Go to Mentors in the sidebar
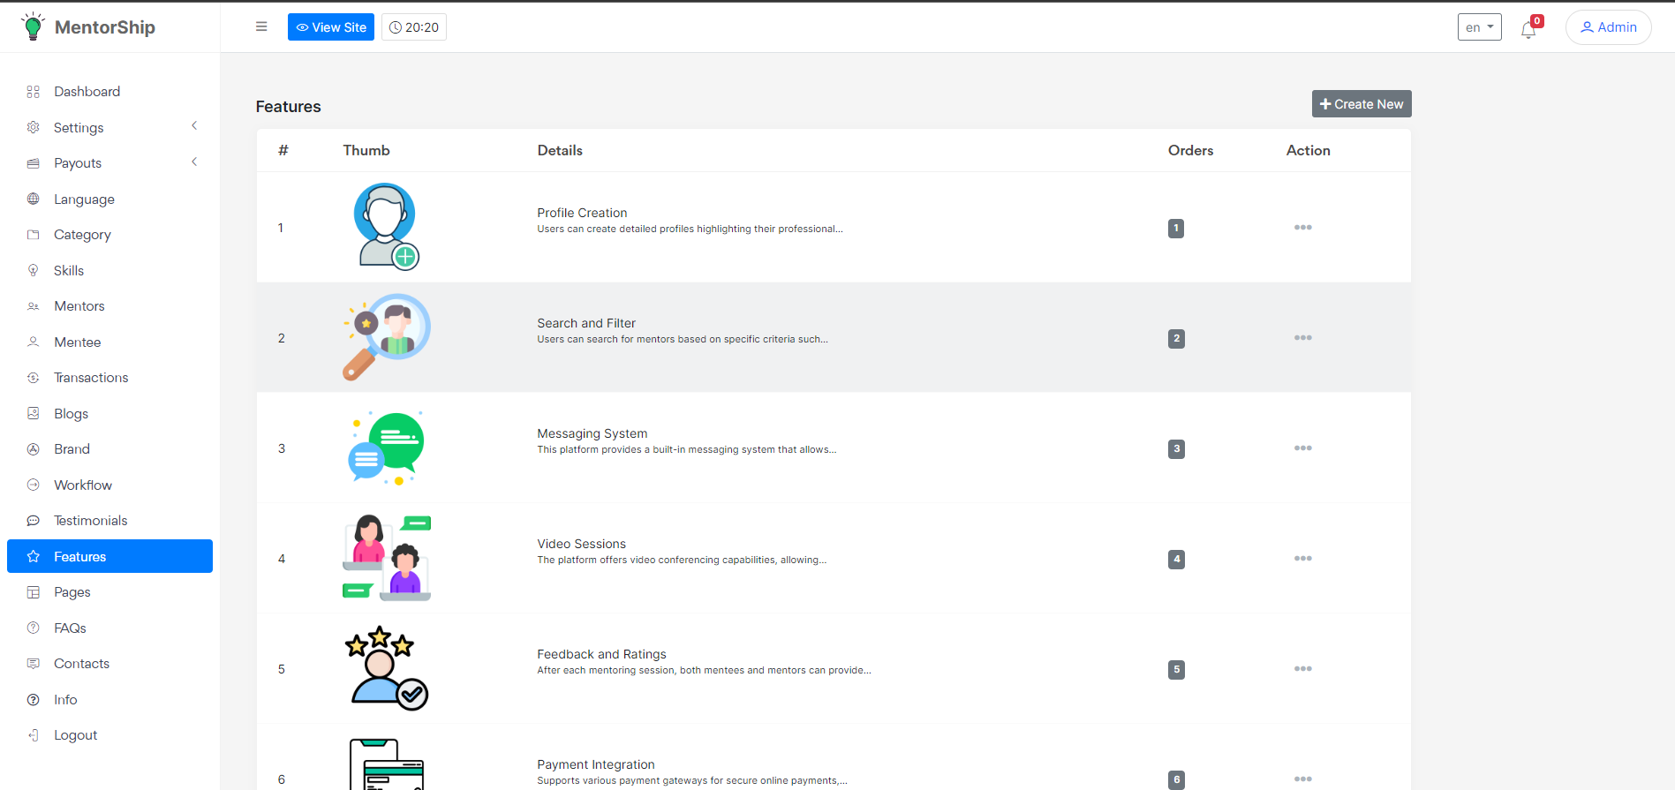This screenshot has height=790, width=1675. 79,306
